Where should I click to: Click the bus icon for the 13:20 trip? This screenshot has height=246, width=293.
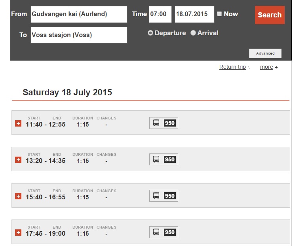tap(156, 159)
